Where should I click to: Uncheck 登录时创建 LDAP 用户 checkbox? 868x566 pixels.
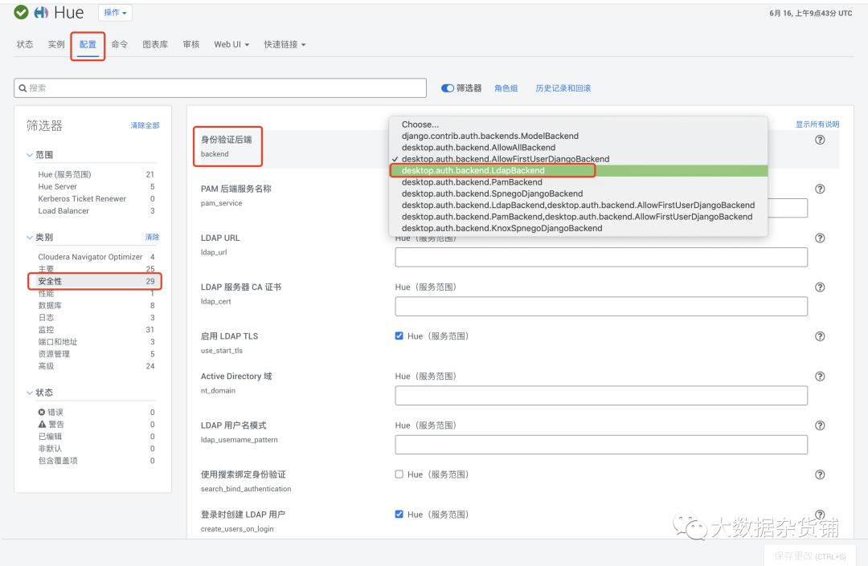[x=399, y=514]
